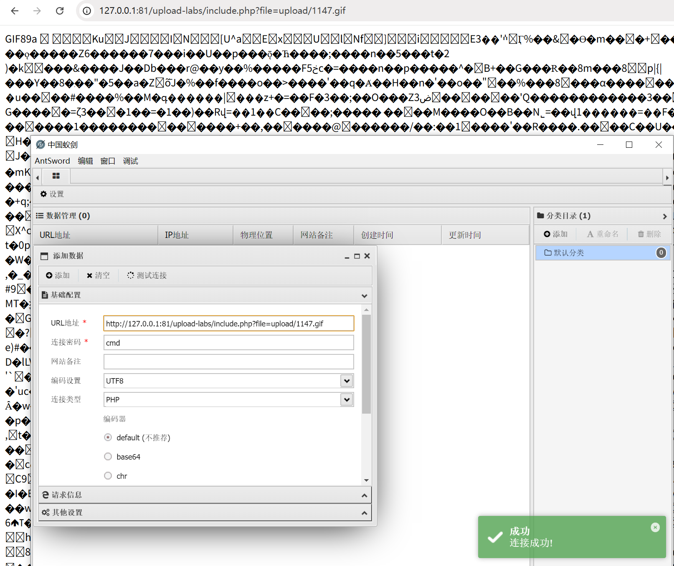Open the 编辑 menu
The height and width of the screenshot is (566, 674).
[x=85, y=161]
